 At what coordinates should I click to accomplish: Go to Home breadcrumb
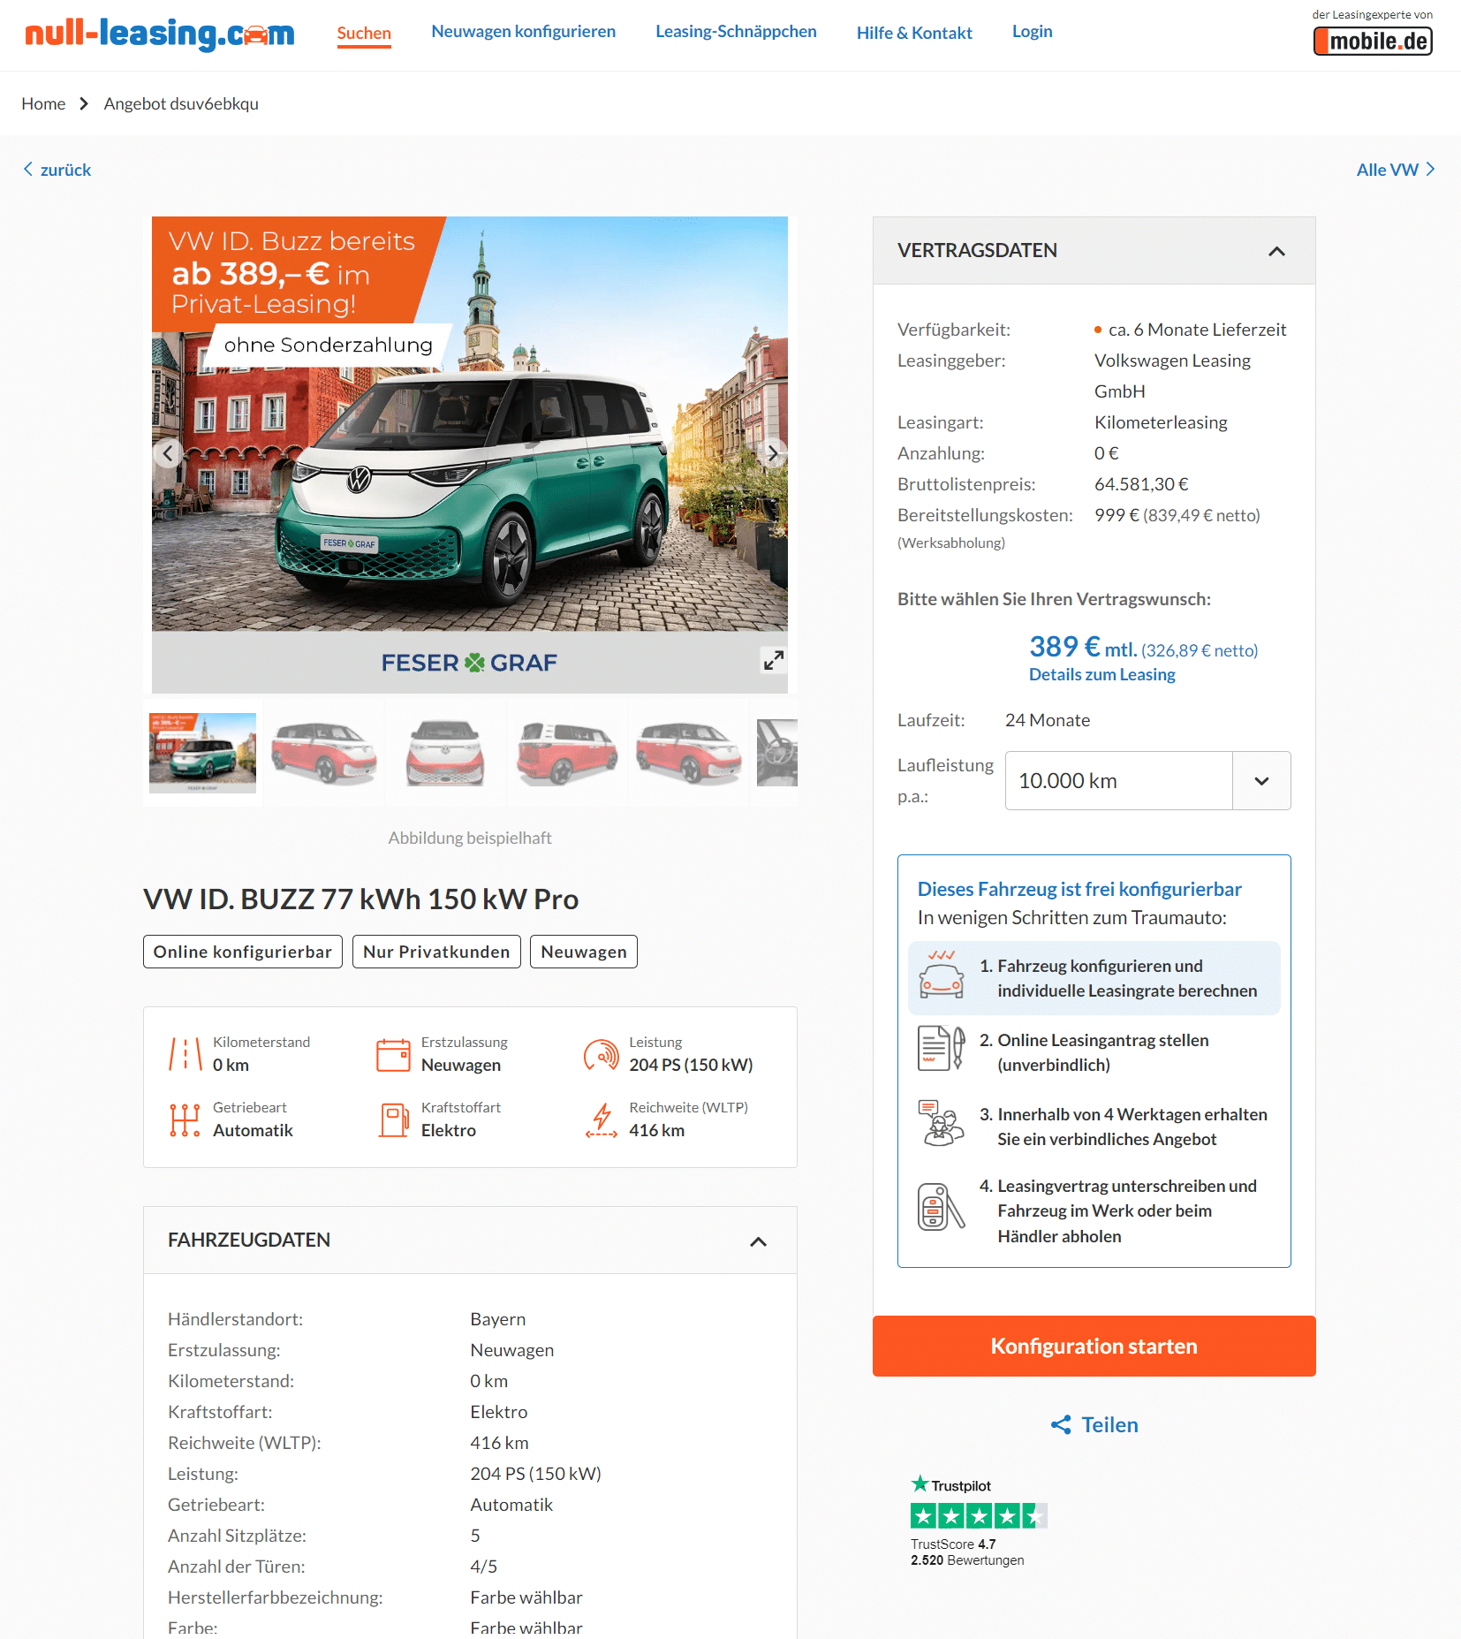pos(43,104)
